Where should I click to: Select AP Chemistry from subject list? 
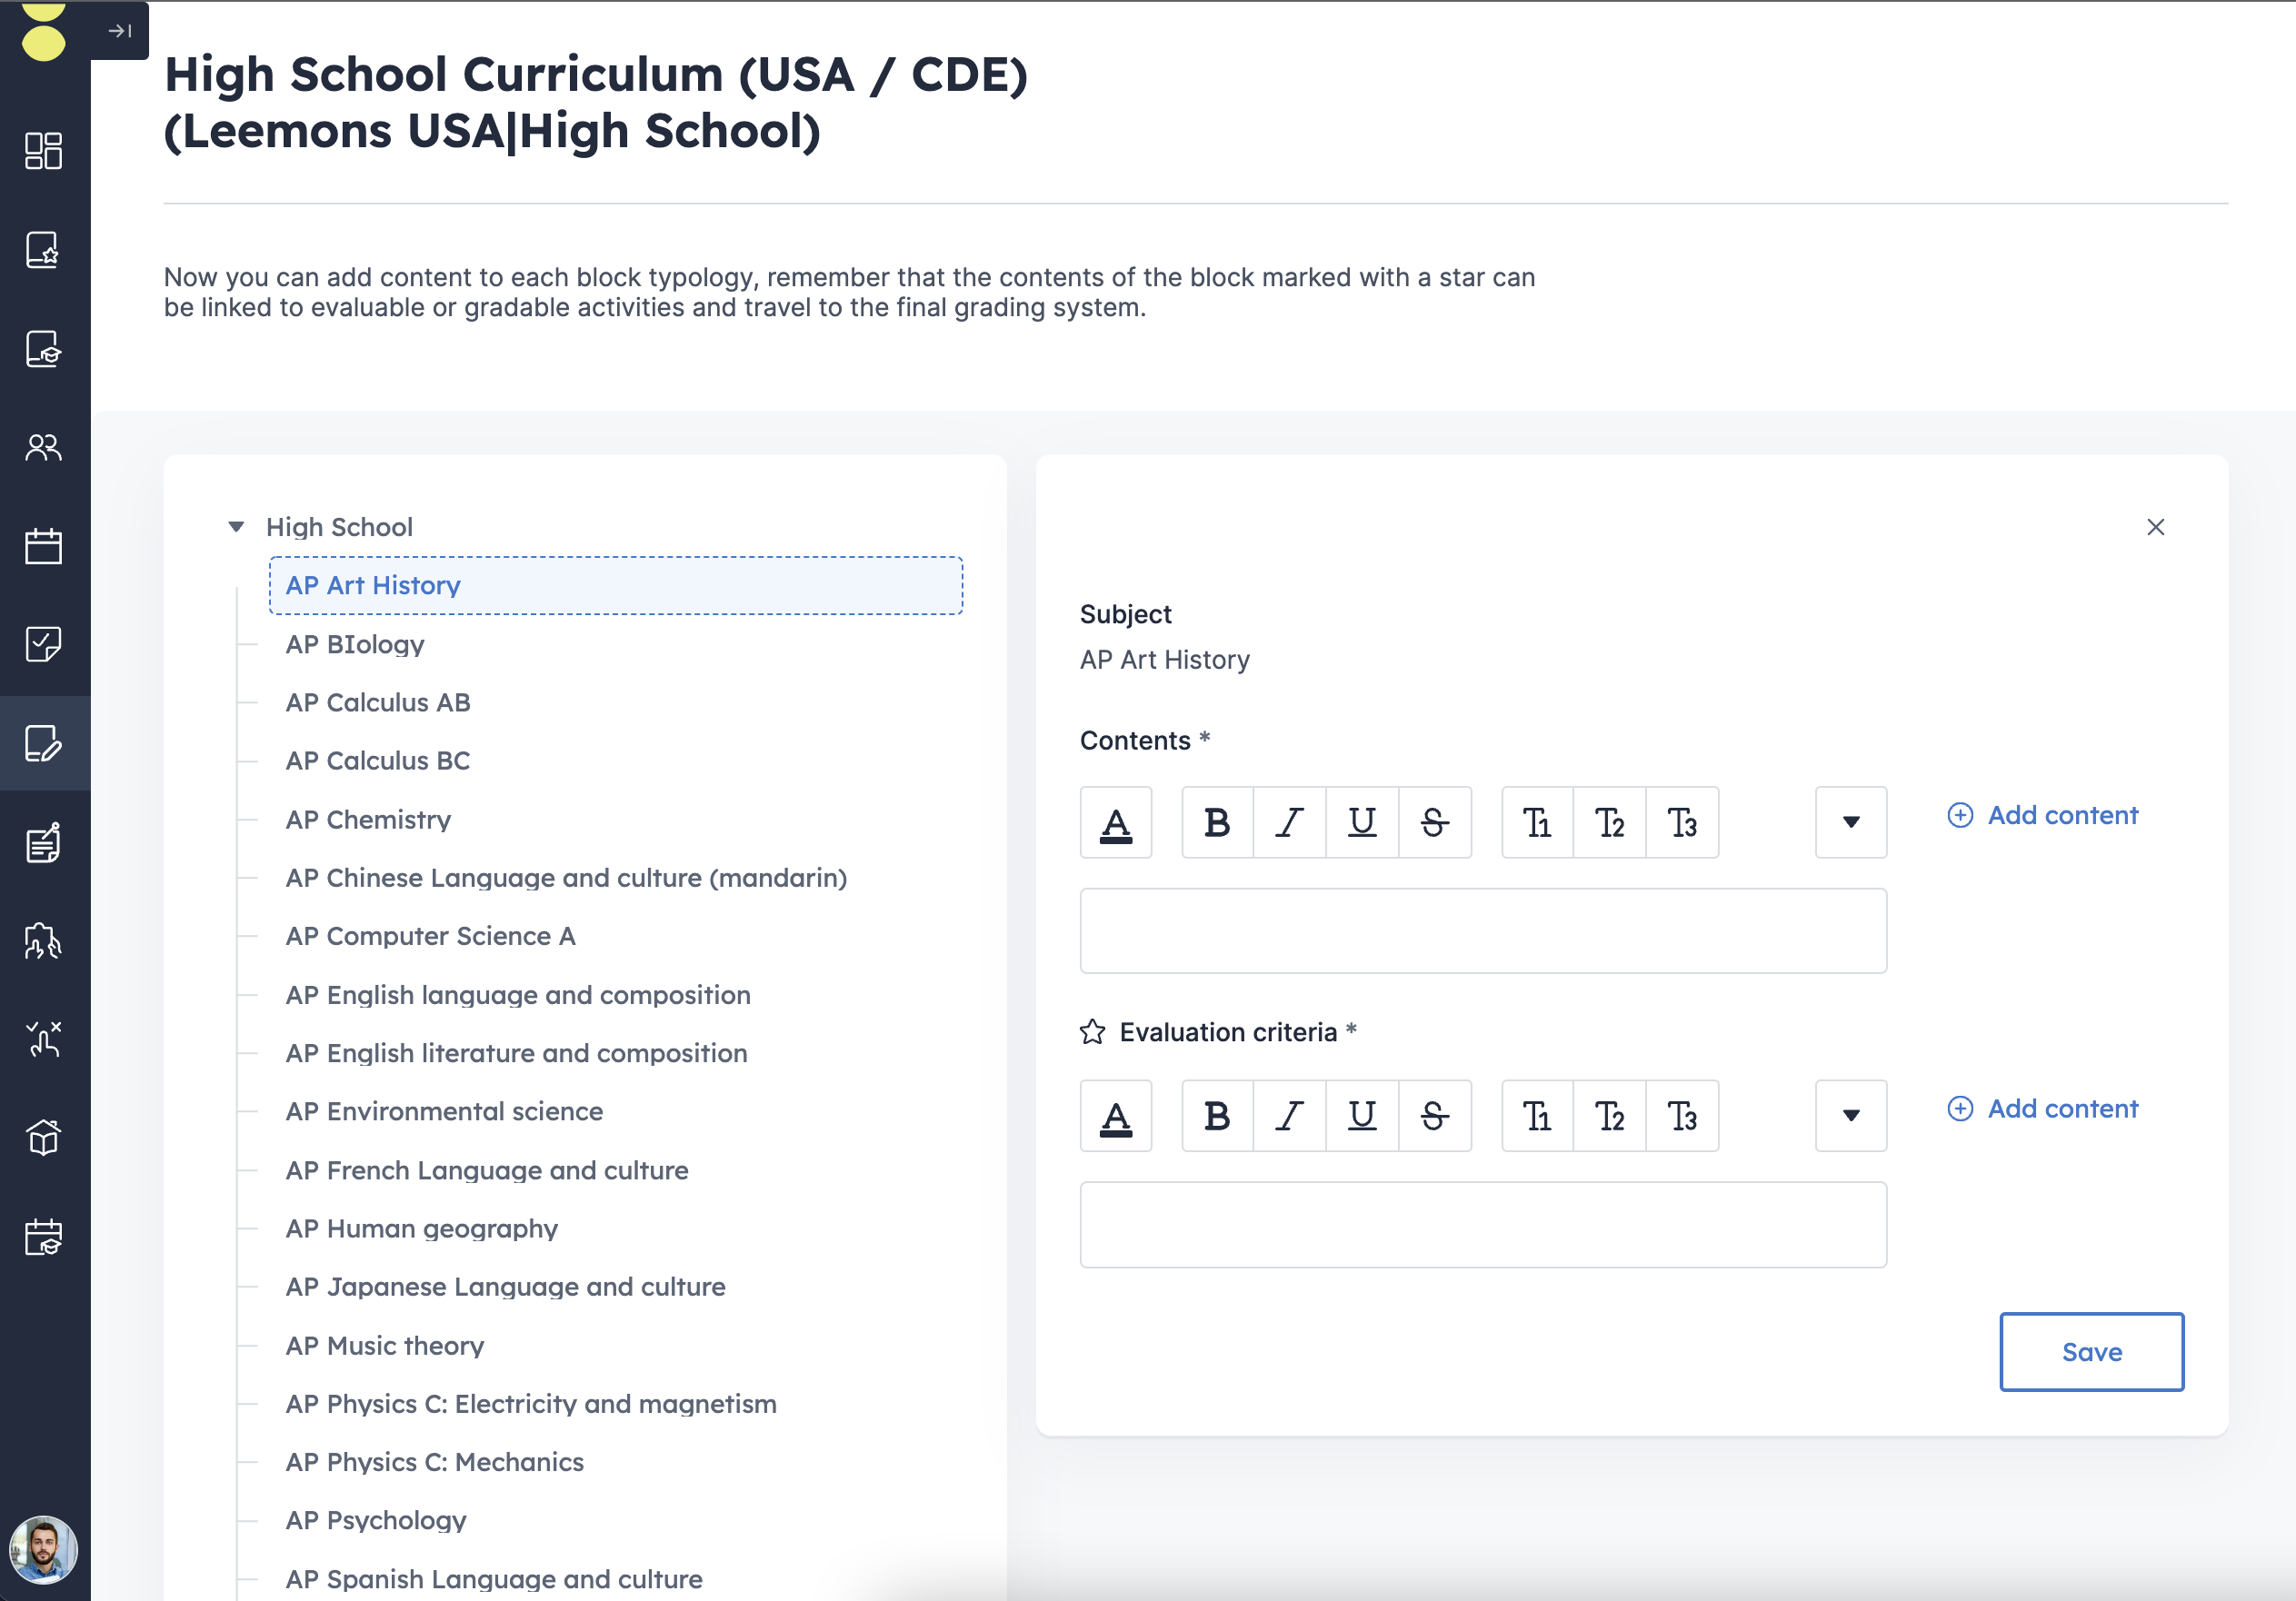(x=368, y=818)
